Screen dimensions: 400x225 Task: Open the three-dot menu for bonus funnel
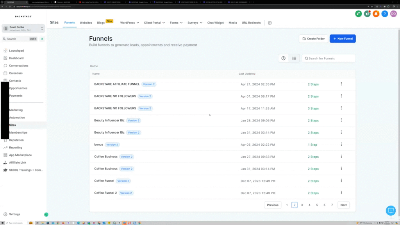[341, 145]
